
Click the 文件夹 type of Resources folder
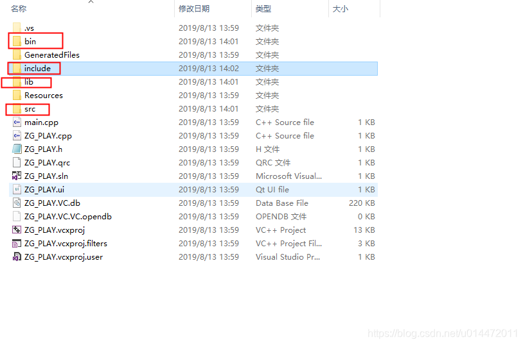coord(267,96)
